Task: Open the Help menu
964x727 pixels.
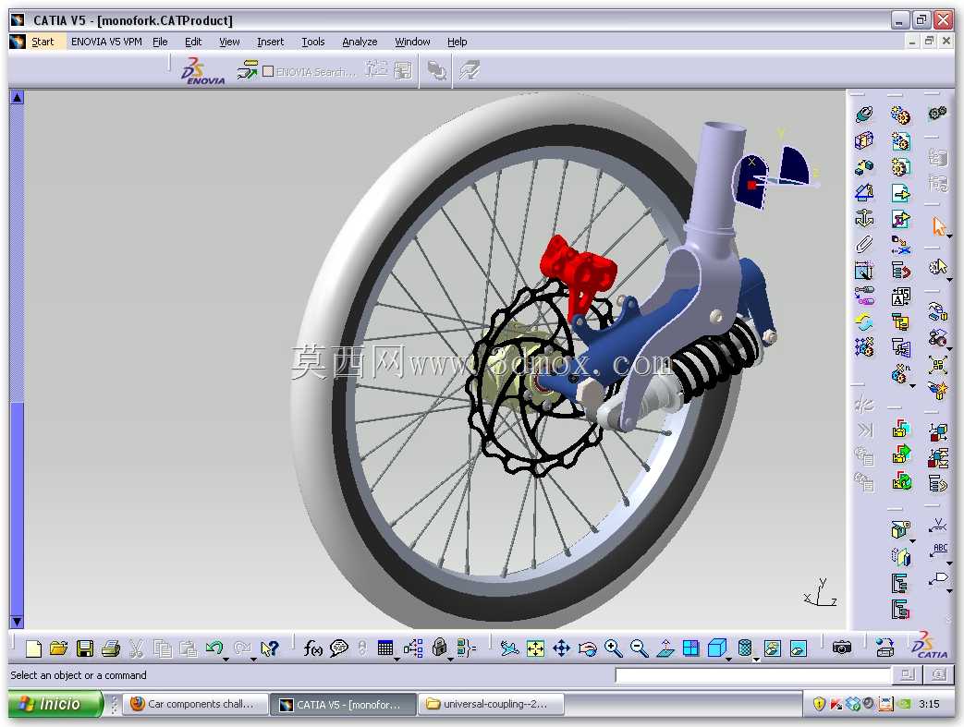Action: tap(457, 42)
